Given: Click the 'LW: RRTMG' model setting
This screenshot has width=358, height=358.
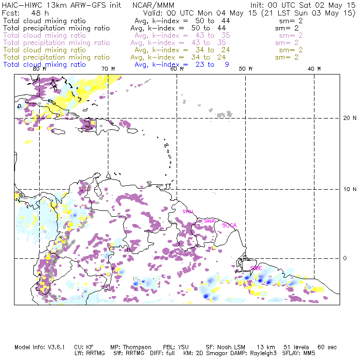Looking at the screenshot, I should (x=89, y=353).
